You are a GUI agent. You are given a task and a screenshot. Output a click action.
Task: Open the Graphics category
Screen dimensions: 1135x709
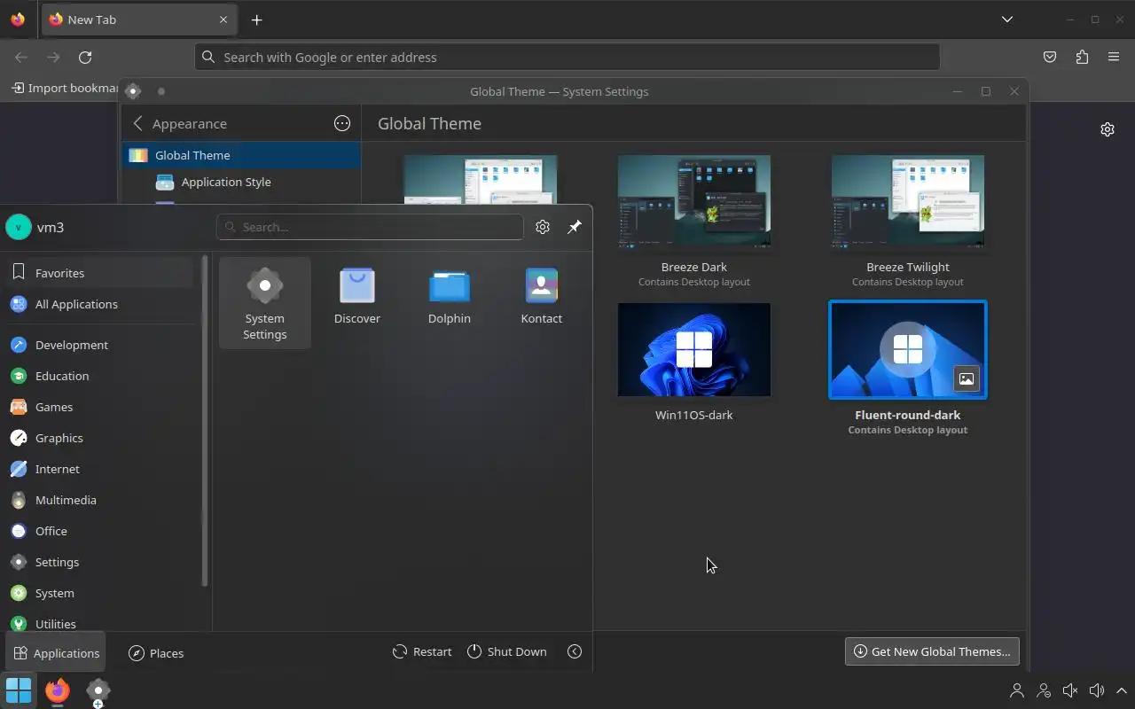click(x=99, y=438)
